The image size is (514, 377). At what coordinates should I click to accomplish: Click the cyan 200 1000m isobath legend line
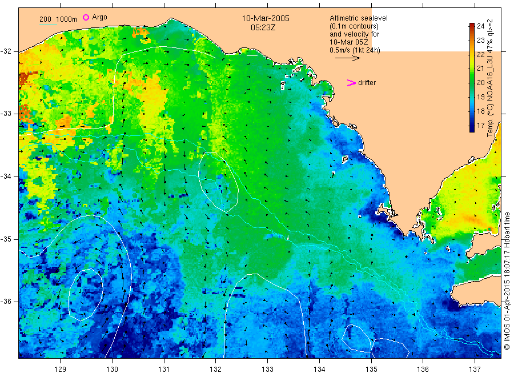click(48, 24)
